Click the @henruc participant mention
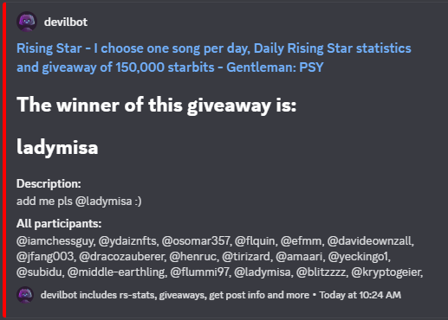The height and width of the screenshot is (320, 448). pos(193,256)
